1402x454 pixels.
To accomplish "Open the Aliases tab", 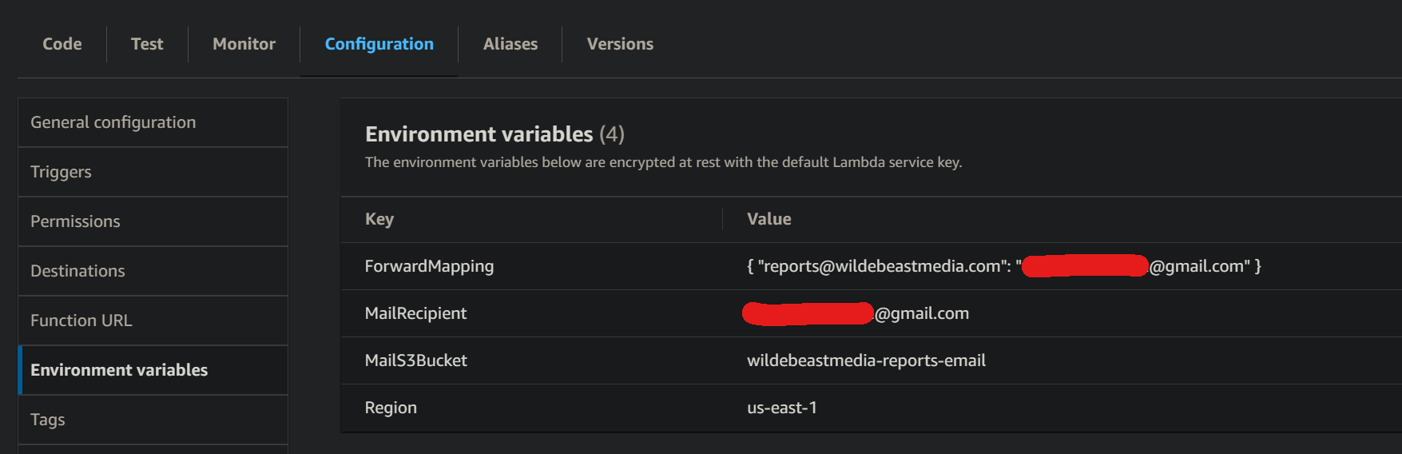I will point(510,44).
